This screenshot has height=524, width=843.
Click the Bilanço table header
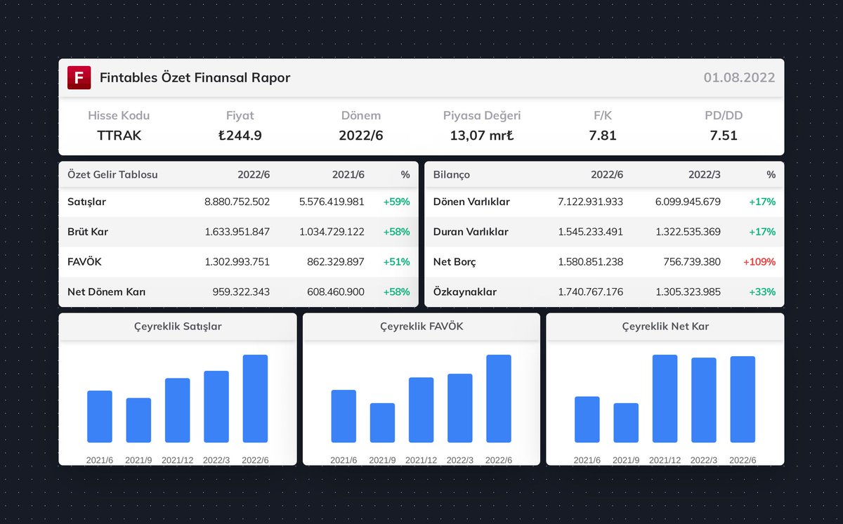coord(452,175)
